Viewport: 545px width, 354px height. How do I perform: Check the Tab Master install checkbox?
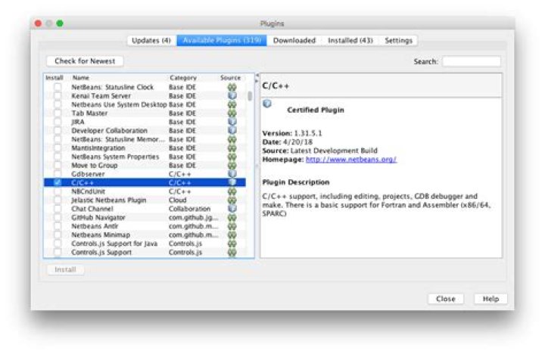click(x=58, y=113)
